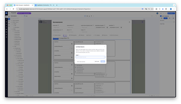Click the AppMaster logo home icon
The height and width of the screenshot is (104, 181).
click(x=6, y=13)
